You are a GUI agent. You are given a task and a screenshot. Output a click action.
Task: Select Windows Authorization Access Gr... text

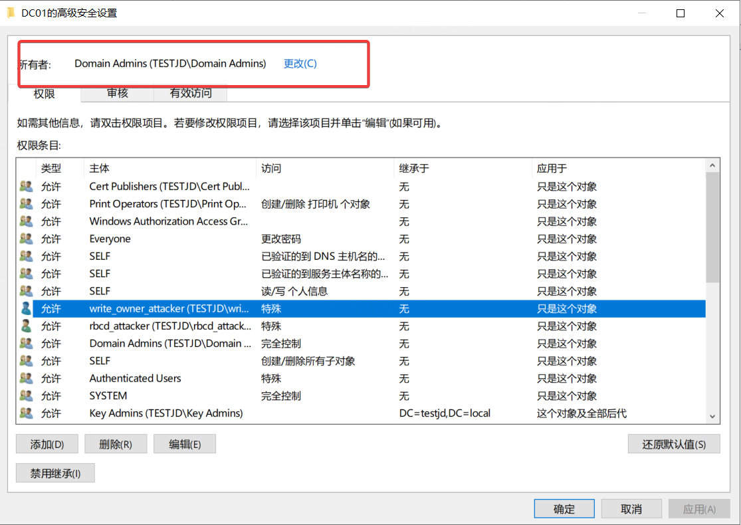pos(169,221)
